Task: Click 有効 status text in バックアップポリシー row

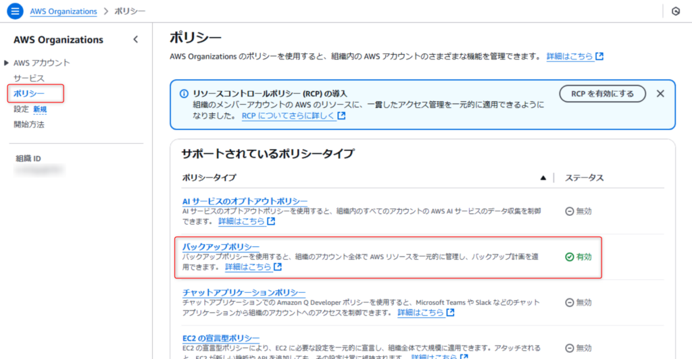Action: [x=584, y=257]
